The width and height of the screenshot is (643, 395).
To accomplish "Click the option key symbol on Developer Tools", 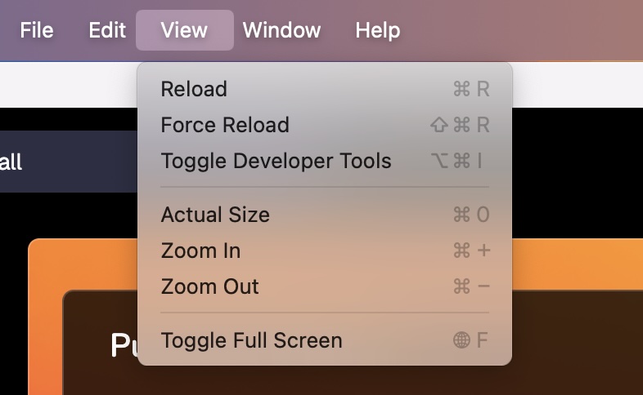I will point(440,160).
